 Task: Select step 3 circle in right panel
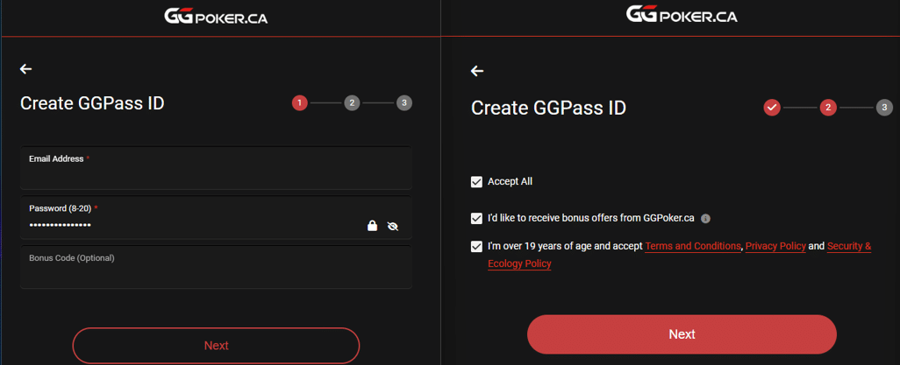[884, 107]
